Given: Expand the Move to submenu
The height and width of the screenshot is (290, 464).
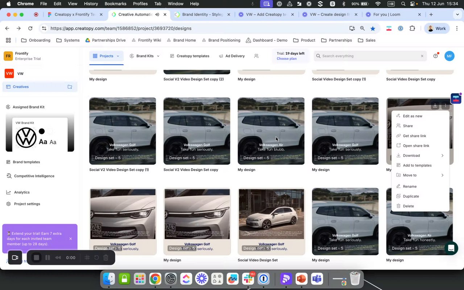Looking at the screenshot, I should click(x=442, y=175).
